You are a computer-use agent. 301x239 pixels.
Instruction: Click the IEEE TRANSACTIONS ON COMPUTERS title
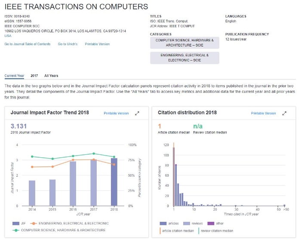pos(76,7)
